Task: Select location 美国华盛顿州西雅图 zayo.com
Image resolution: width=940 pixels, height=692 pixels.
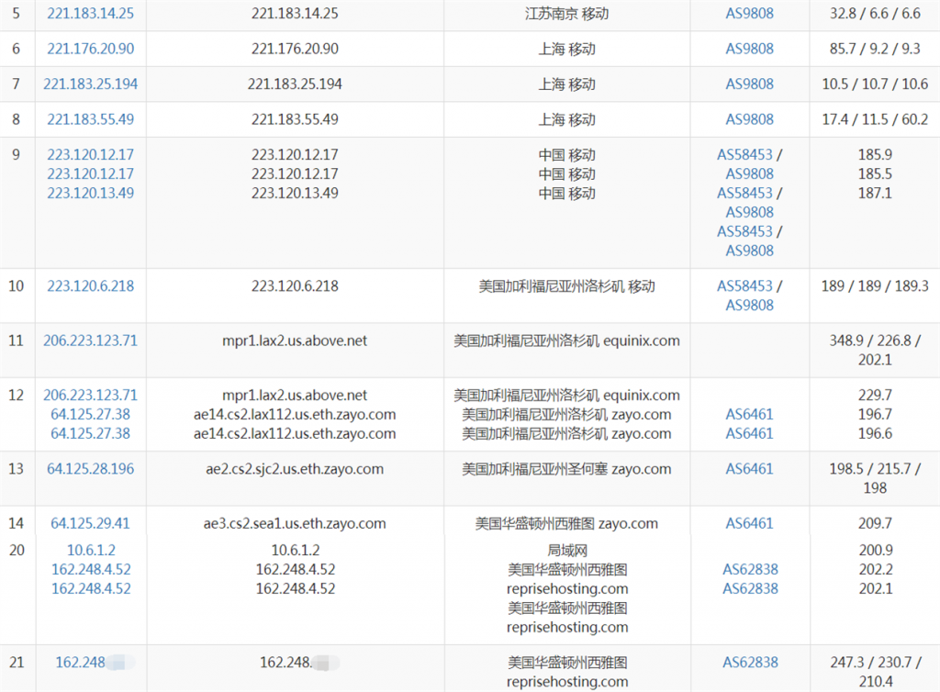Action: [566, 523]
